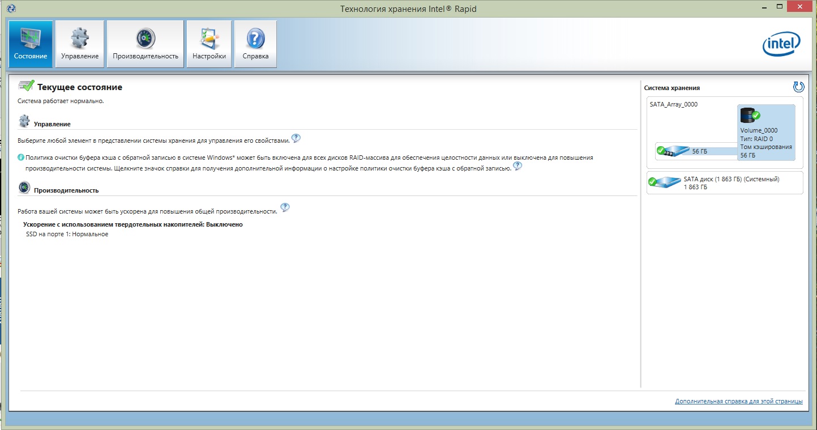The height and width of the screenshot is (430, 817).
Task: Click 'Система работает нормально.' status text
Action: [x=61, y=101]
